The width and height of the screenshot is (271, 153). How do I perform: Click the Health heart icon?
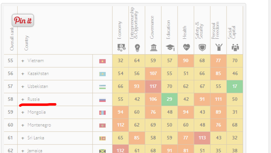click(186, 47)
